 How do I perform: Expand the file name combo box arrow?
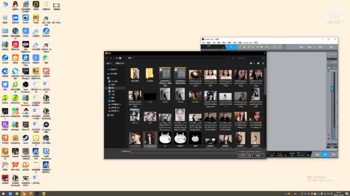(235, 151)
